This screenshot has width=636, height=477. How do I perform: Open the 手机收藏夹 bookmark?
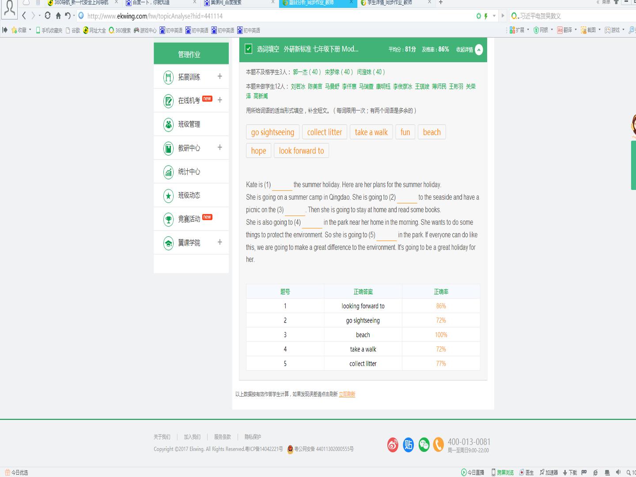point(49,30)
